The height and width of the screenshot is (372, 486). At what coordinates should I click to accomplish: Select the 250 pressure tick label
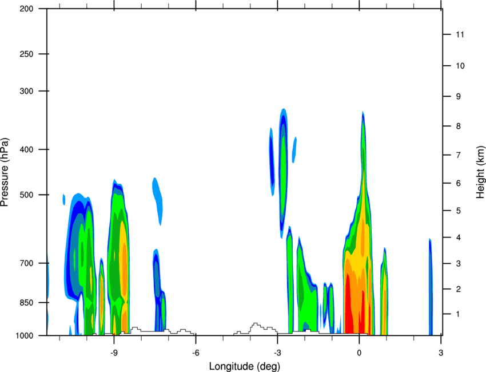coord(26,54)
